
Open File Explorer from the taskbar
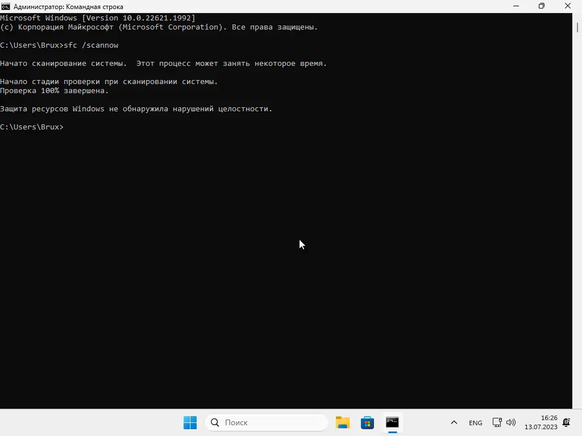pos(342,422)
